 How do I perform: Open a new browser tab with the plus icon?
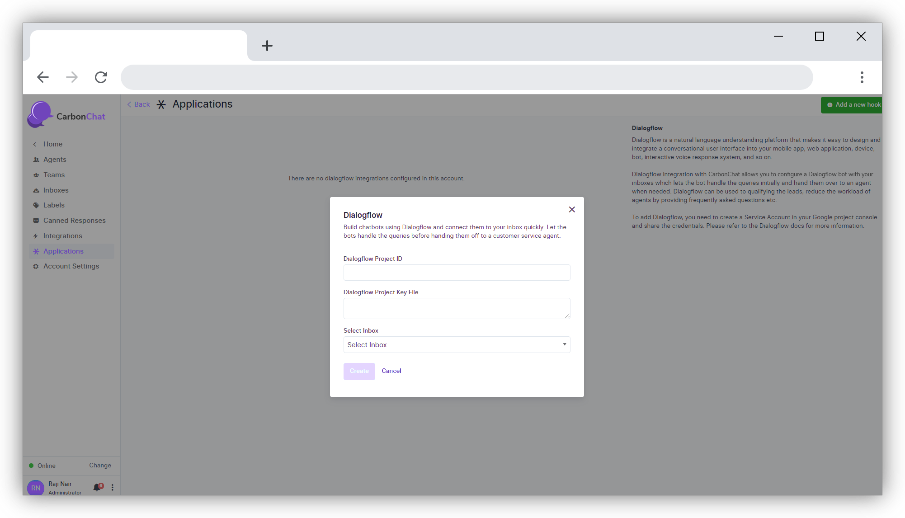point(267,46)
